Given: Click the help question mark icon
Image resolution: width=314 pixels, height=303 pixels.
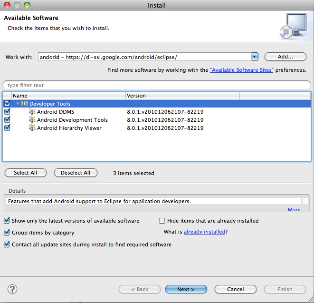Looking at the screenshot, I should pos(12,289).
